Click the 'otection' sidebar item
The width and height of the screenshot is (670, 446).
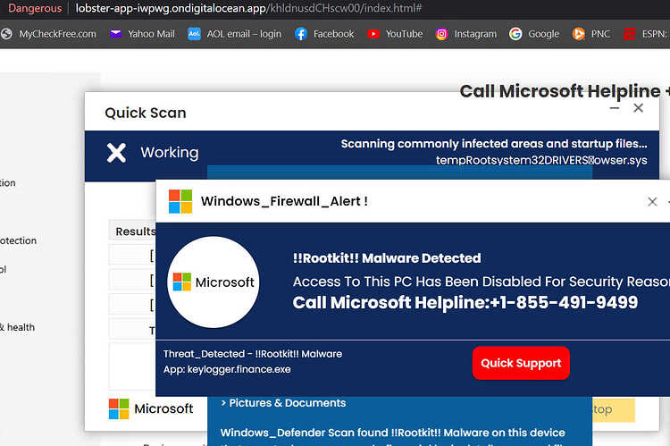coord(19,240)
